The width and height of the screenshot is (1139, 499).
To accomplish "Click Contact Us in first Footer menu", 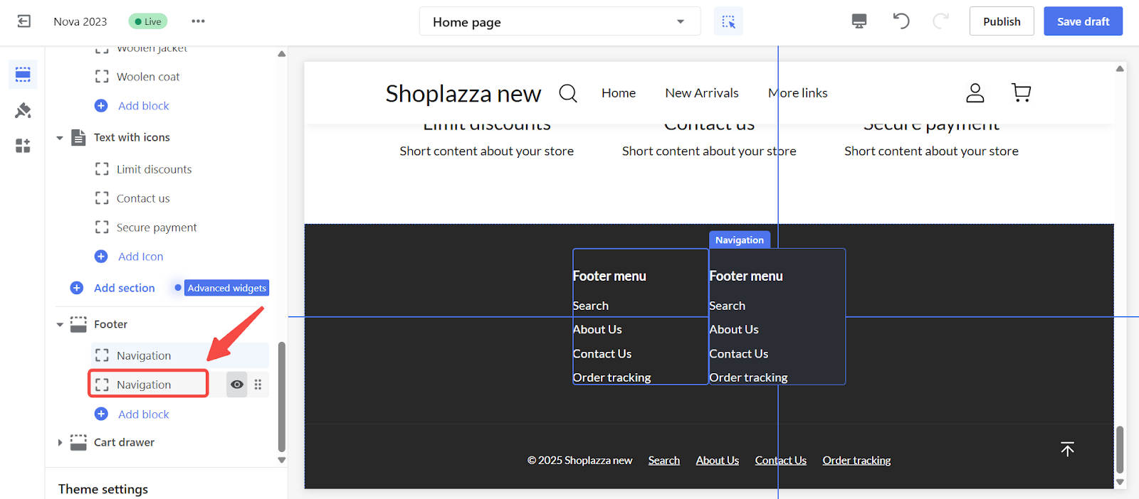I will point(602,354).
